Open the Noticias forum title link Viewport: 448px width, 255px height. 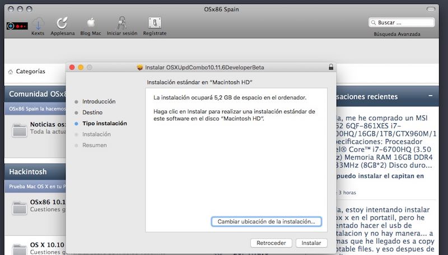48,124
